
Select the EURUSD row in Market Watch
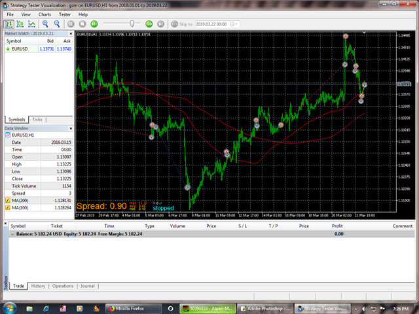pyautogui.click(x=39, y=49)
